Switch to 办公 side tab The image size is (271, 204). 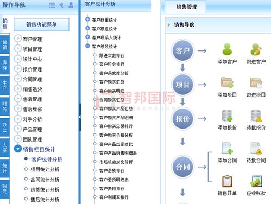click(5, 127)
